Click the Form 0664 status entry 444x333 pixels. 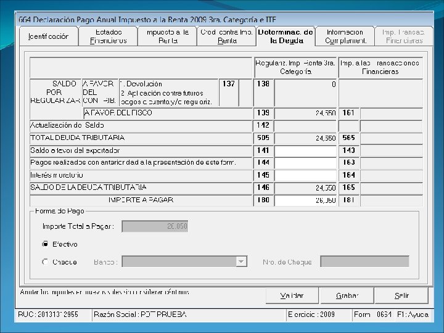click(x=372, y=314)
